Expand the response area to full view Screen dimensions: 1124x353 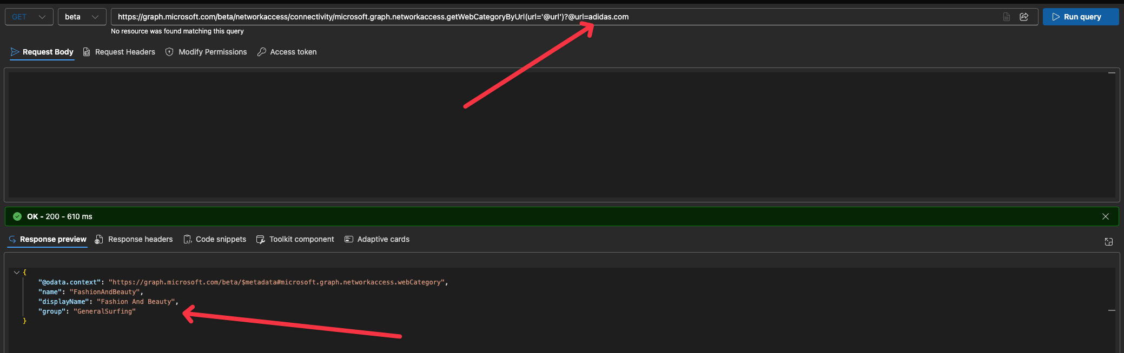click(x=1108, y=242)
